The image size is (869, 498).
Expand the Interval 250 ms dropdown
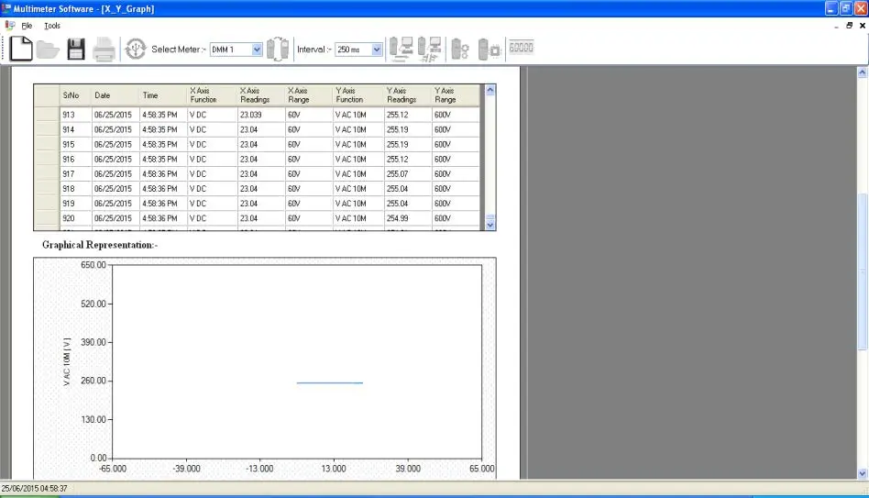coord(377,50)
